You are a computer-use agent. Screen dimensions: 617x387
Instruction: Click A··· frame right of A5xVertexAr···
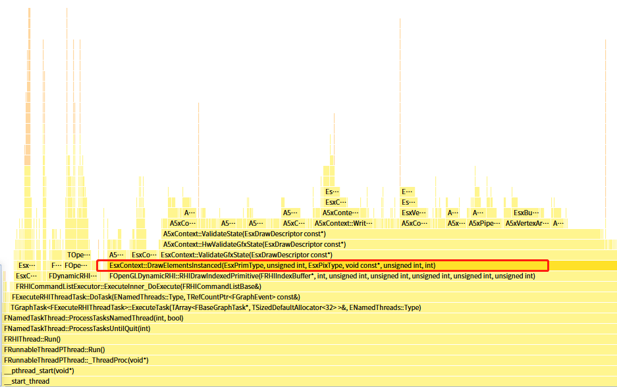[558, 223]
